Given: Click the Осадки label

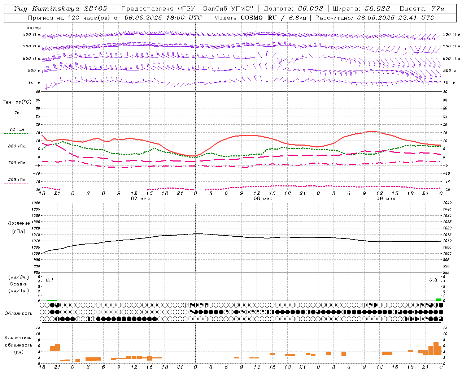Looking at the screenshot, I should 18,284.
